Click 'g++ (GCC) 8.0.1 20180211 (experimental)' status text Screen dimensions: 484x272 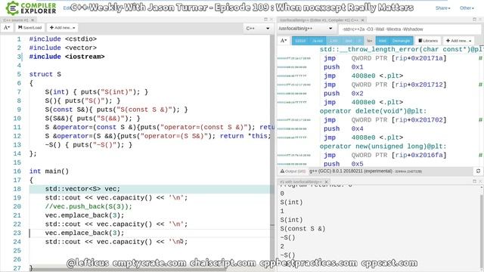351,172
